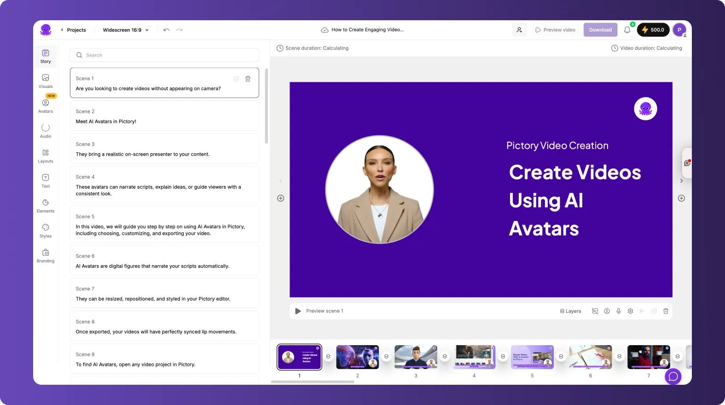The width and height of the screenshot is (725, 405).
Task: Select scene thumbnail 2 in timeline
Action: pyautogui.click(x=358, y=357)
